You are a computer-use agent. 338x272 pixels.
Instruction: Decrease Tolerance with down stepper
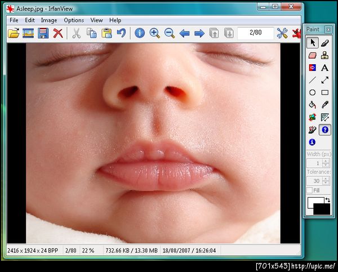(x=326, y=183)
